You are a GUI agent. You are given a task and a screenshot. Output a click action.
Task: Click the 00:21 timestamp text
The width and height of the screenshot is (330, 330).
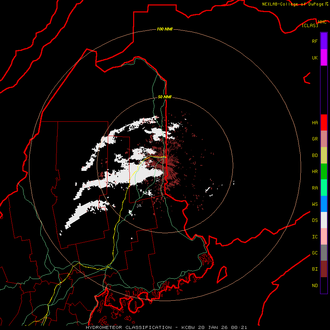pos(239,327)
